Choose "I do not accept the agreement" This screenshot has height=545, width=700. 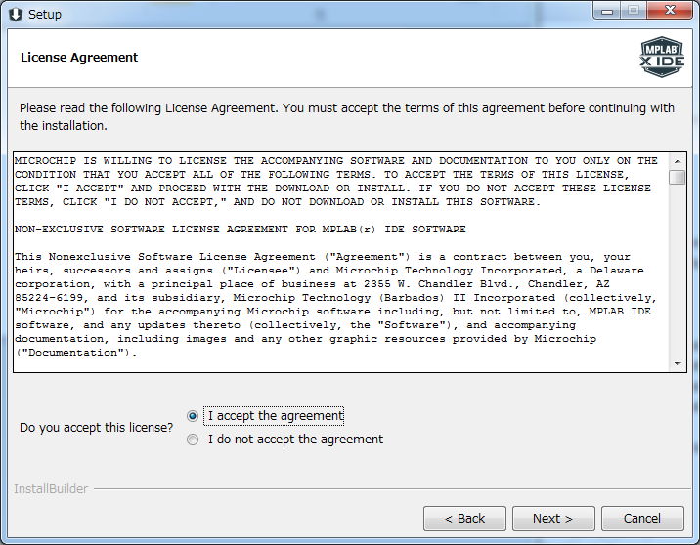coord(193,440)
